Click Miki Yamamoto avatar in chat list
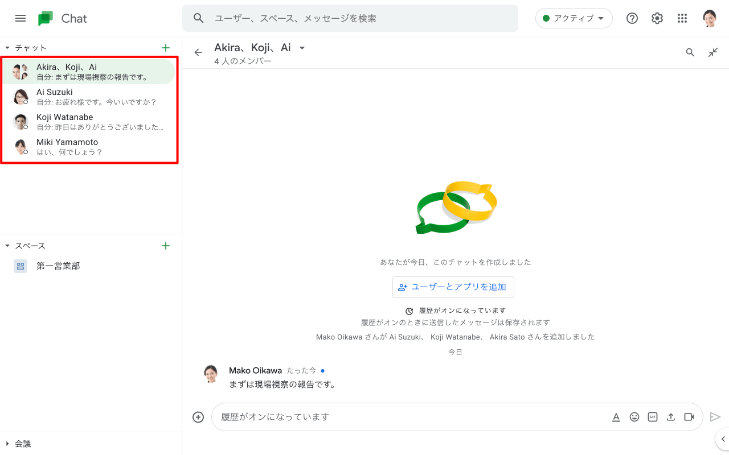This screenshot has height=455, width=729. pyautogui.click(x=21, y=147)
